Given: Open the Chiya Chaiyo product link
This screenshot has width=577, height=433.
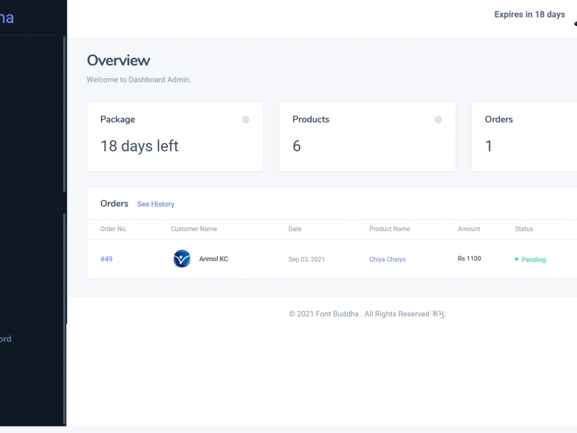Looking at the screenshot, I should (x=388, y=259).
